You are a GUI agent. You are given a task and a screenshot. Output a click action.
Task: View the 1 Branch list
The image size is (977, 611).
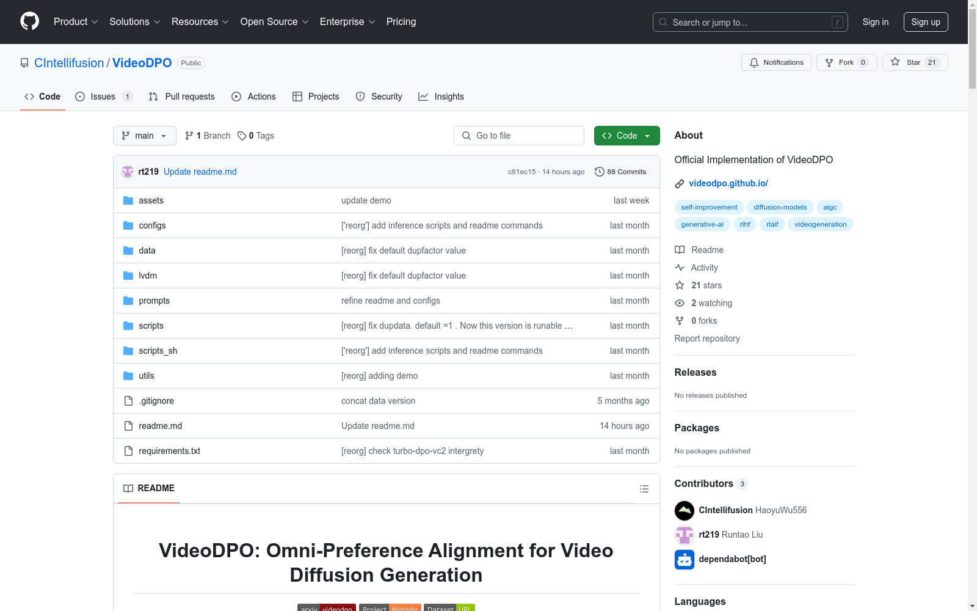tap(208, 136)
